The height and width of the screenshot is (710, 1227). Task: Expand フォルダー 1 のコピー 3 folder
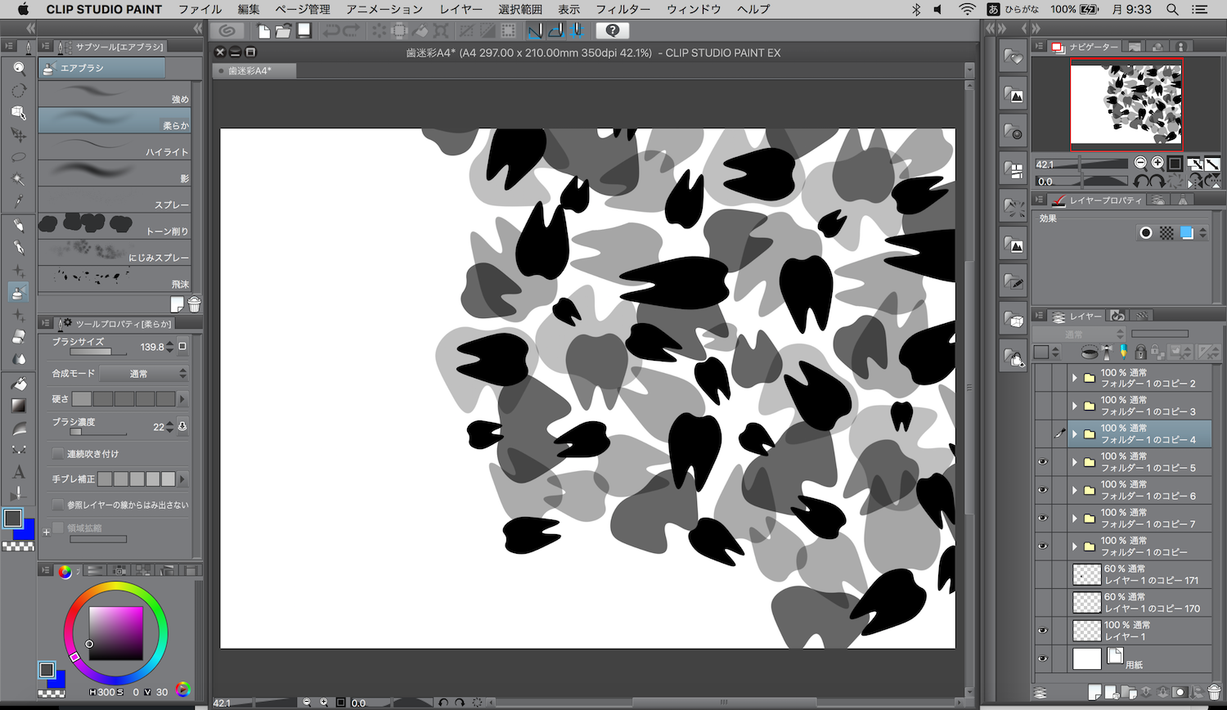1075,406
